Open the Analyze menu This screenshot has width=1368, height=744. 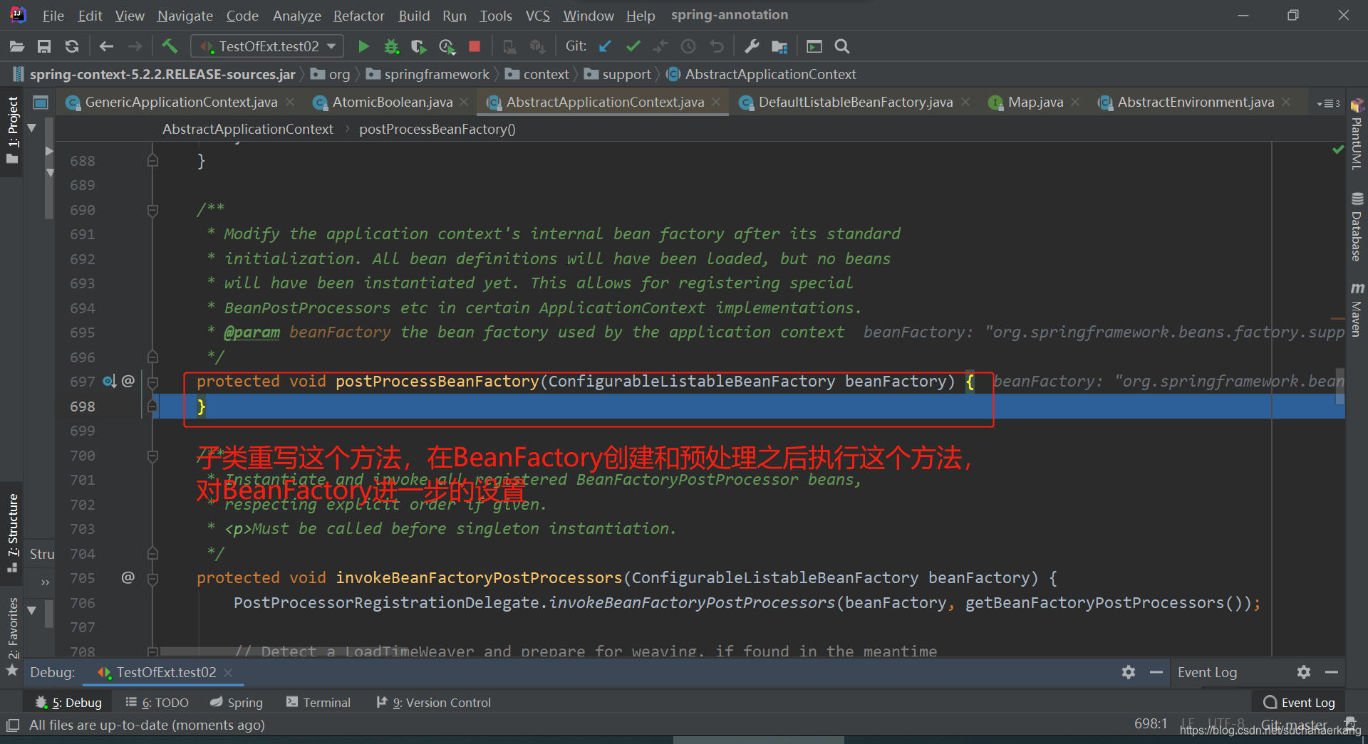click(x=296, y=16)
